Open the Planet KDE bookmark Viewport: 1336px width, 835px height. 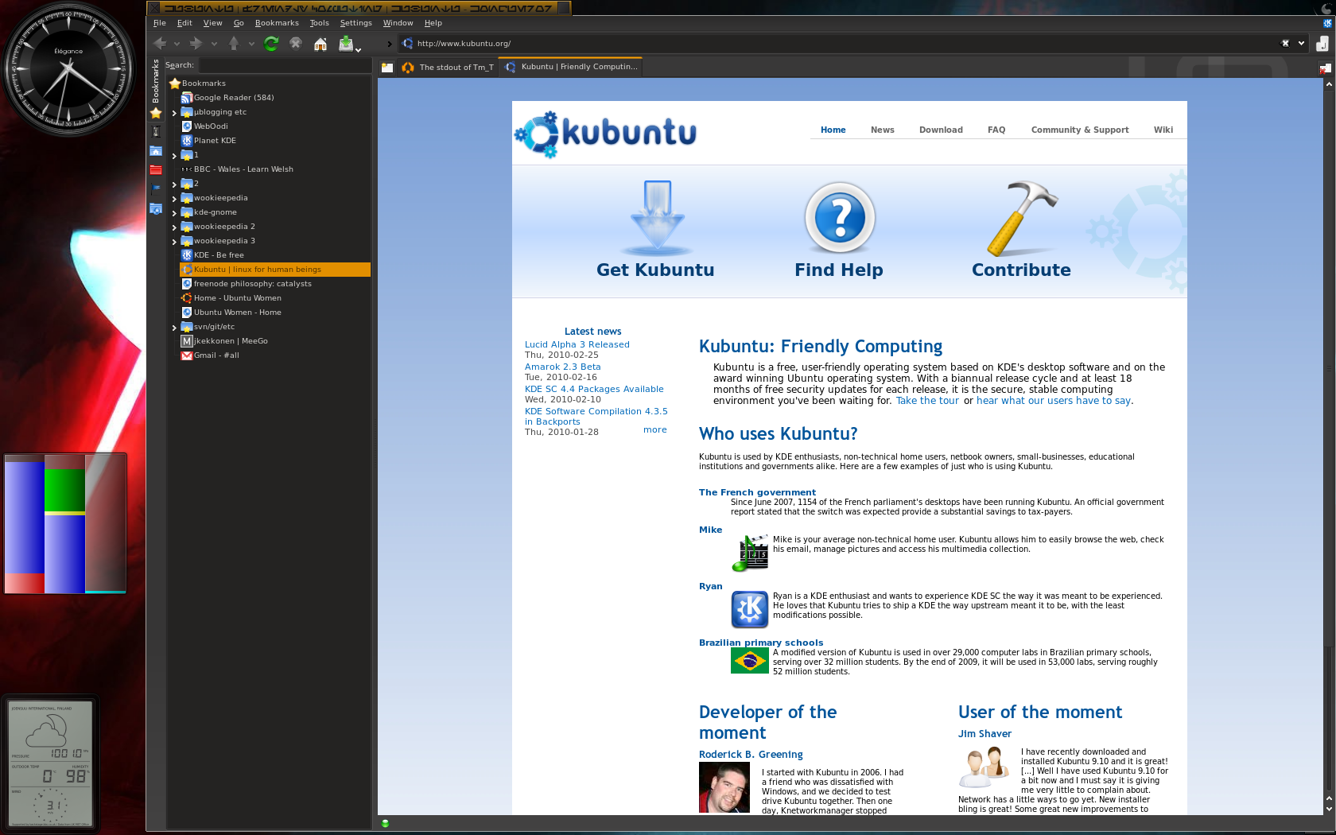tap(208, 141)
